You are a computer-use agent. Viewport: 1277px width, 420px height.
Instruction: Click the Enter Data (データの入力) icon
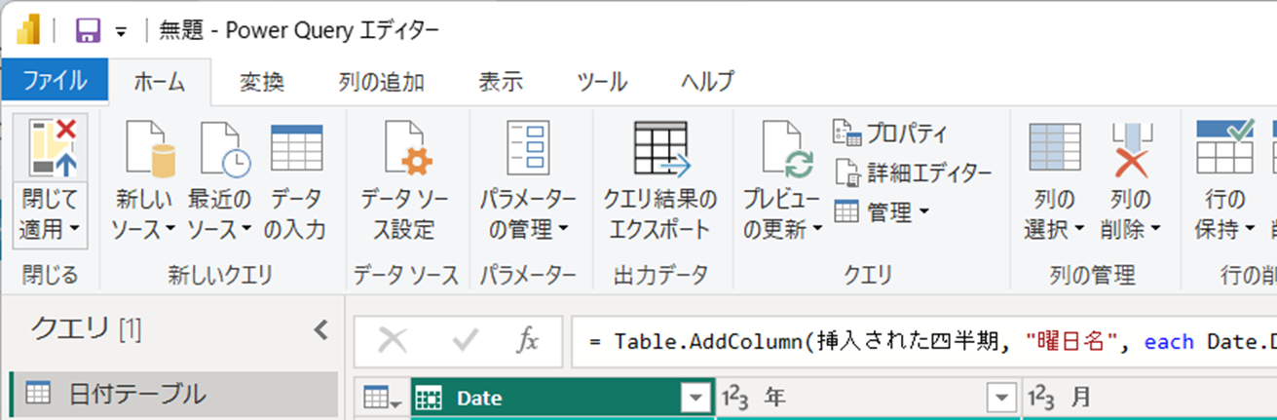[x=296, y=149]
